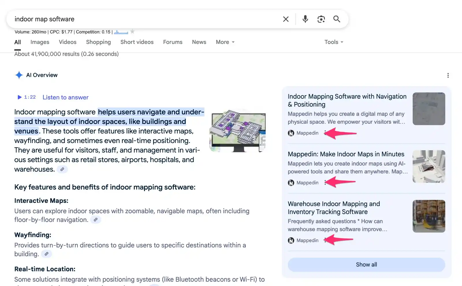The height and width of the screenshot is (286, 462).
Task: Click the 'Wayfinding:' heading
Action: pos(33,235)
